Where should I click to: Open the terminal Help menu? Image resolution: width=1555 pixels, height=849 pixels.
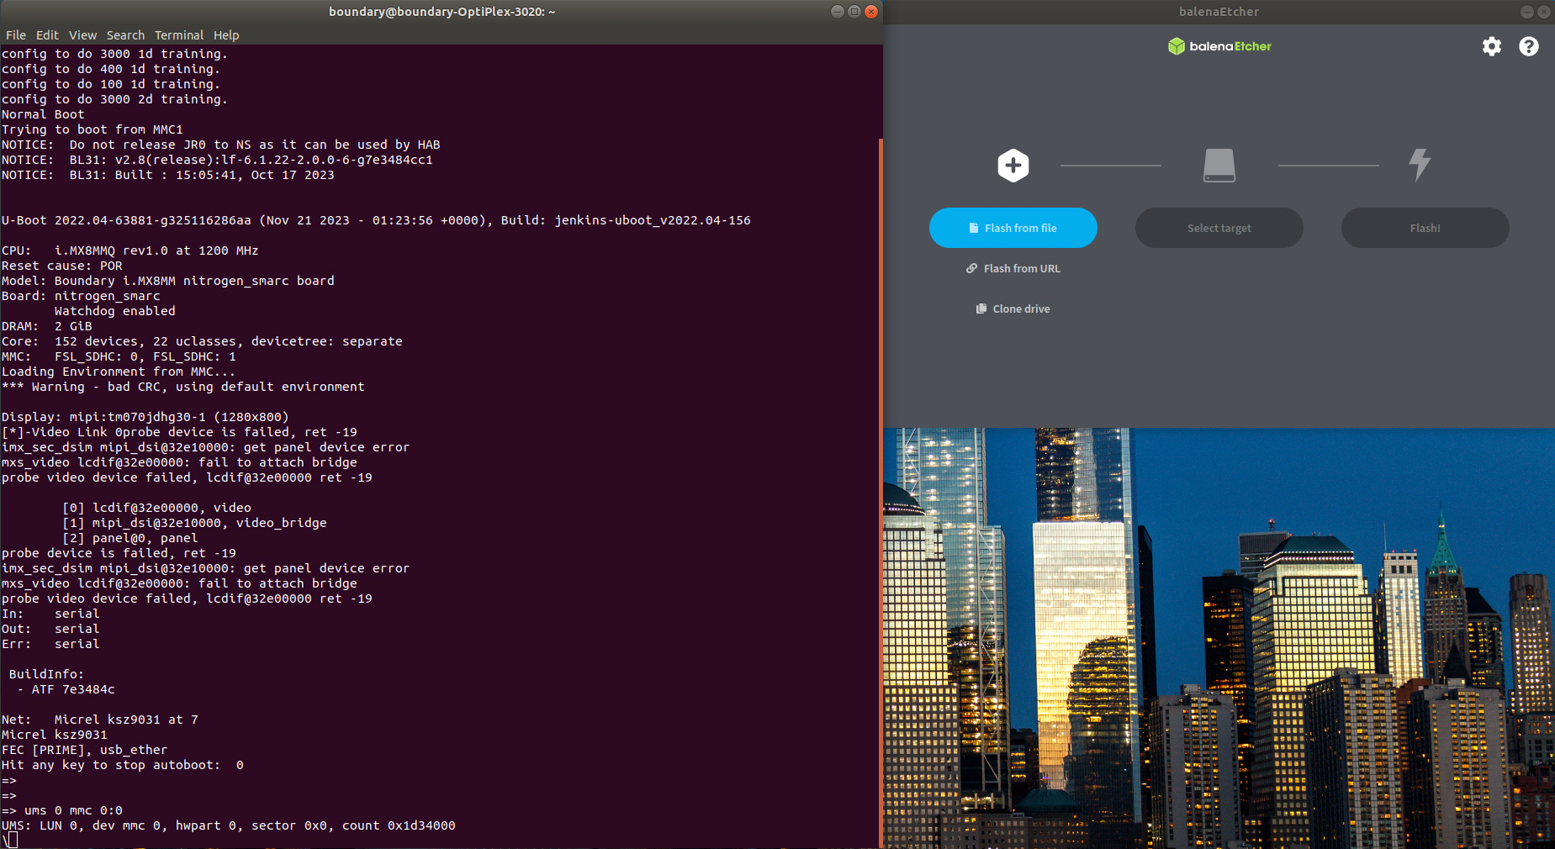[x=226, y=35]
